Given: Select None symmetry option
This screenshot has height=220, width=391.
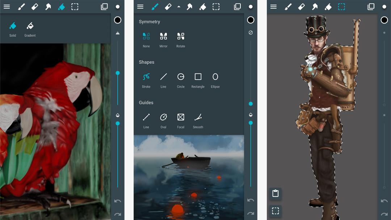Looking at the screenshot, I should pos(146,40).
